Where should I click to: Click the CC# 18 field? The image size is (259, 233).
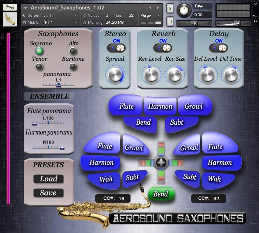tap(113, 198)
